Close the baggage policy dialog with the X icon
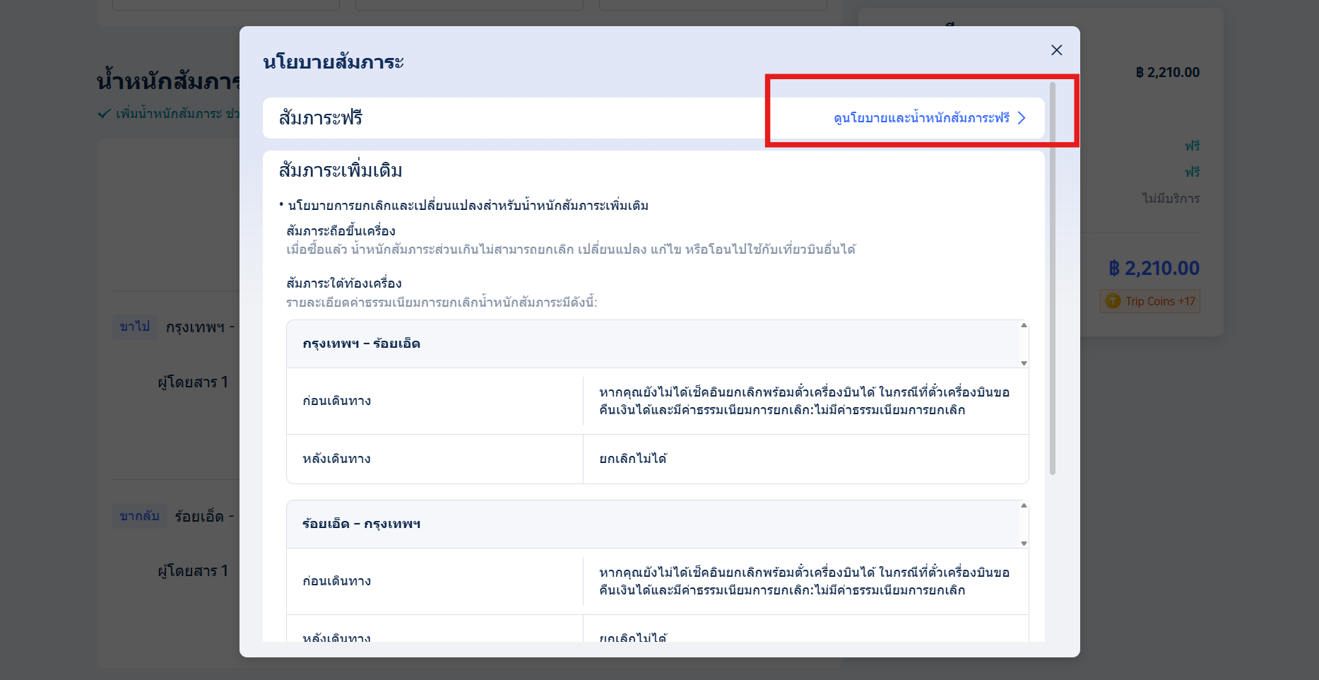This screenshot has width=1319, height=680. 1056,49
